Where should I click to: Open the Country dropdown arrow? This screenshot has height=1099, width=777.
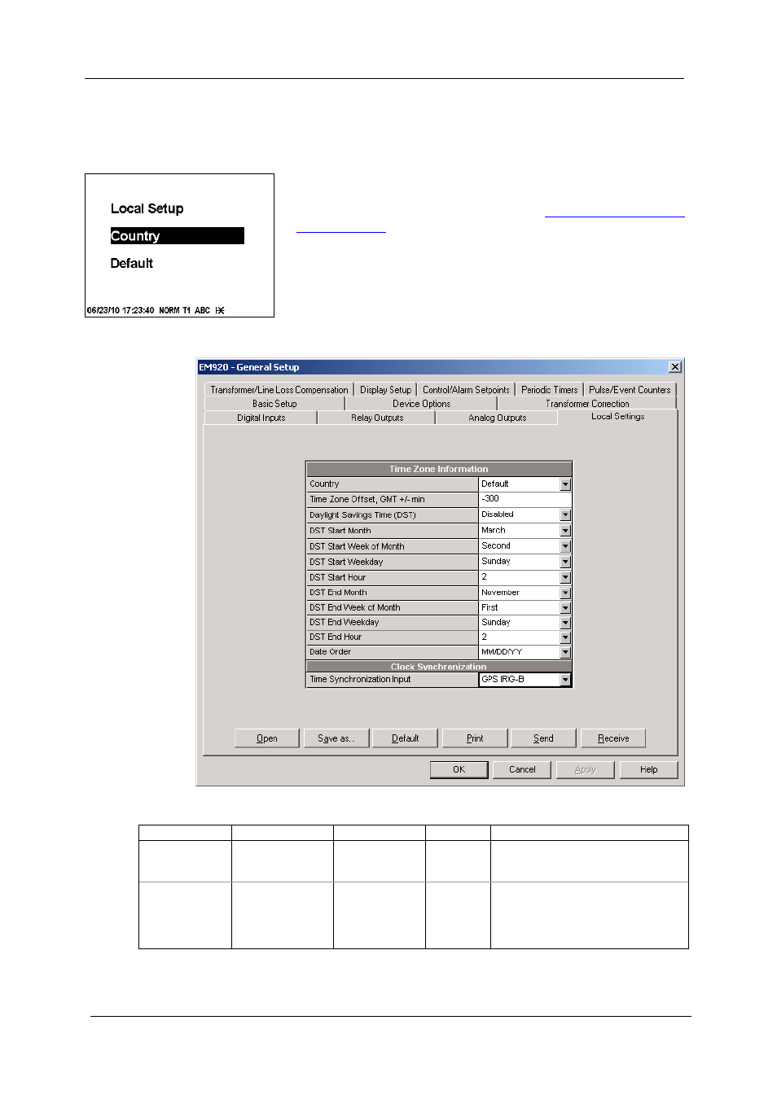[x=565, y=484]
